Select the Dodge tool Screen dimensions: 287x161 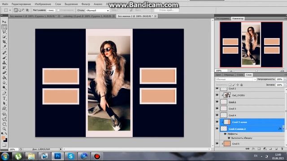(4, 88)
